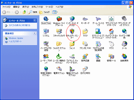Open プリンタと FAX icon
This screenshot has width=134, height=100.
click(85, 44)
